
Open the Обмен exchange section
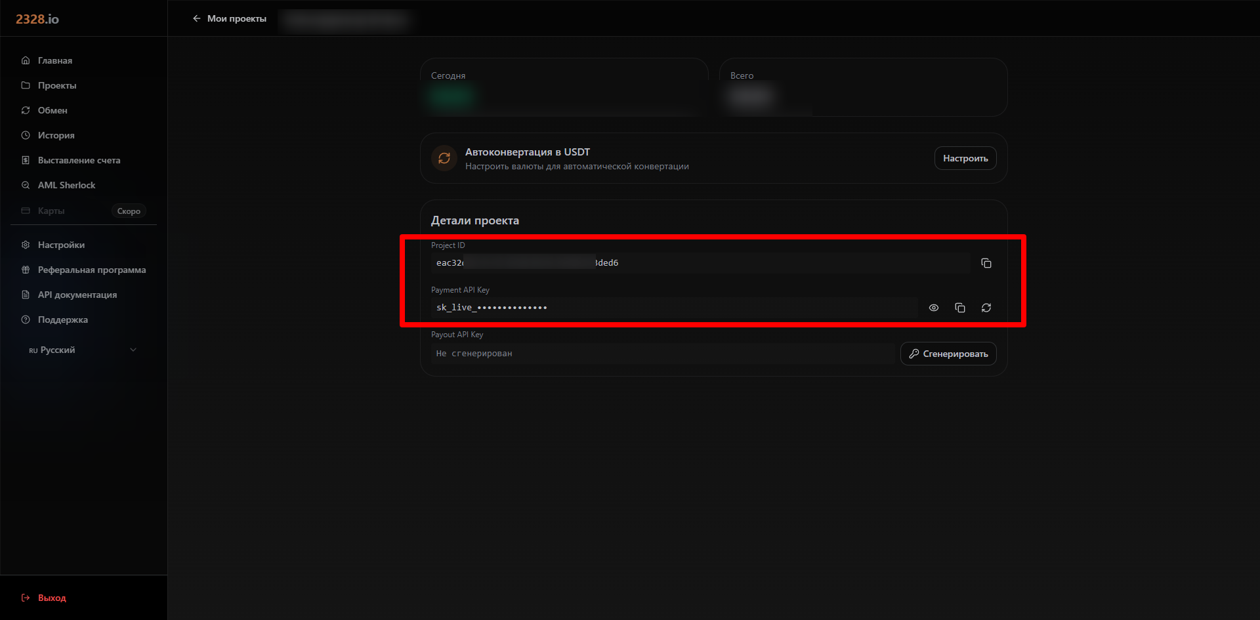52,110
